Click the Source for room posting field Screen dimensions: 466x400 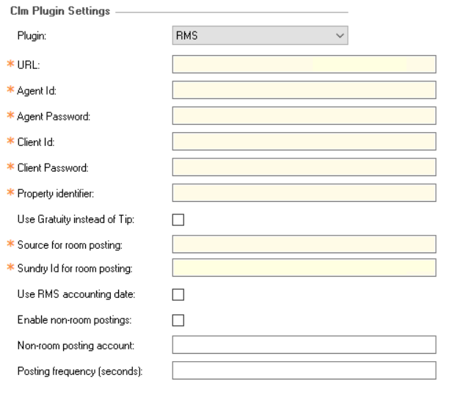(304, 244)
